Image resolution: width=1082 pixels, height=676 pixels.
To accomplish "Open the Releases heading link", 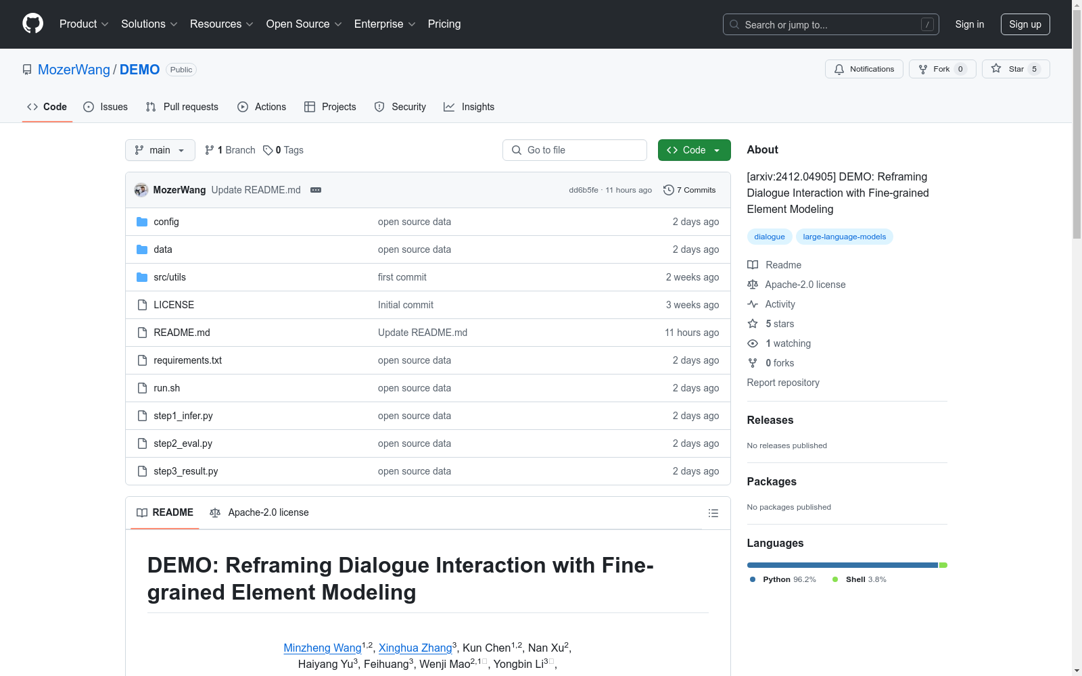I will (x=770, y=420).
